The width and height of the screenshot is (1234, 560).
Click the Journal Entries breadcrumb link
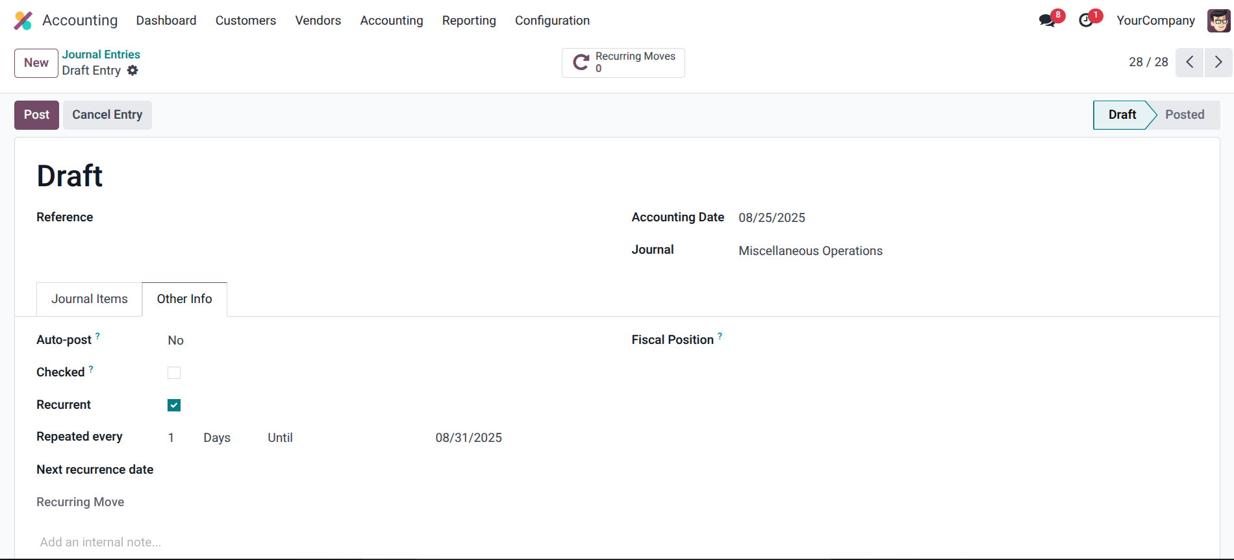[x=101, y=55]
